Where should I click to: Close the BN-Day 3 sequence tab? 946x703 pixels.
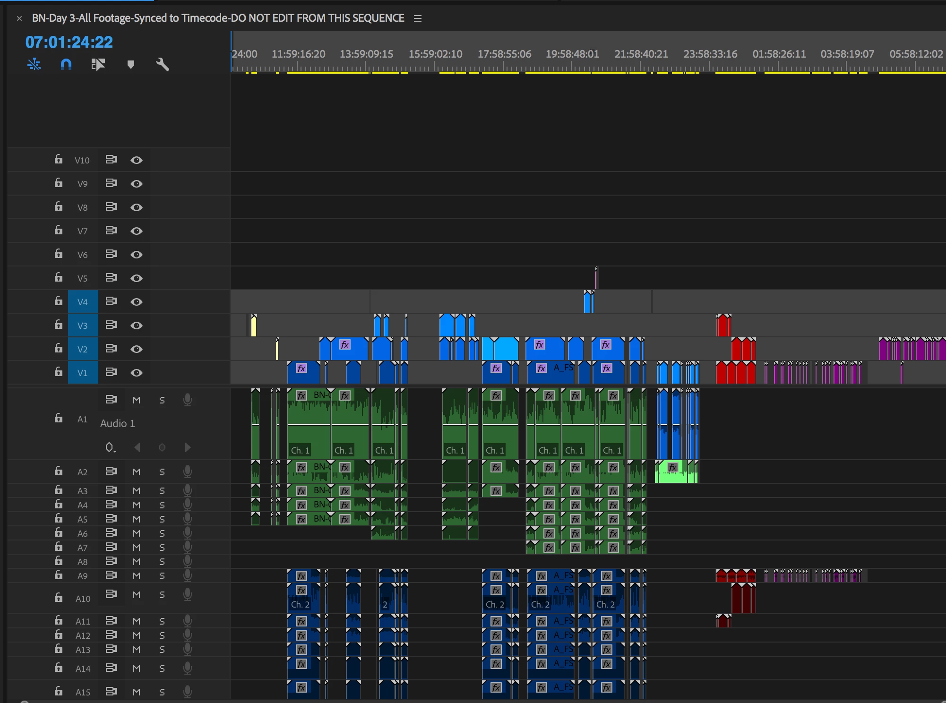point(19,18)
